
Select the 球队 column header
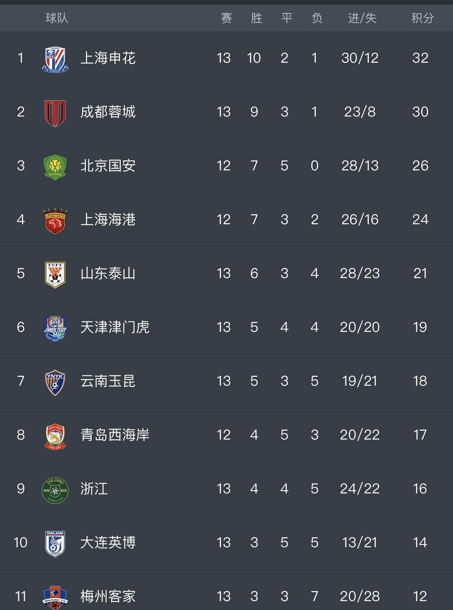57,18
